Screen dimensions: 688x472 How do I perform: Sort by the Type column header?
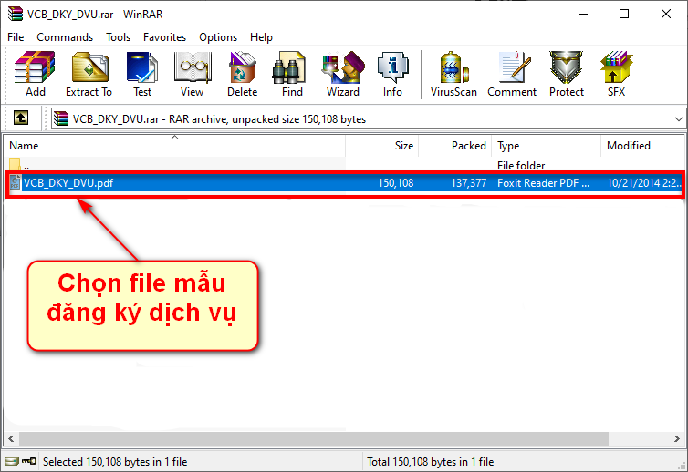[x=547, y=146]
